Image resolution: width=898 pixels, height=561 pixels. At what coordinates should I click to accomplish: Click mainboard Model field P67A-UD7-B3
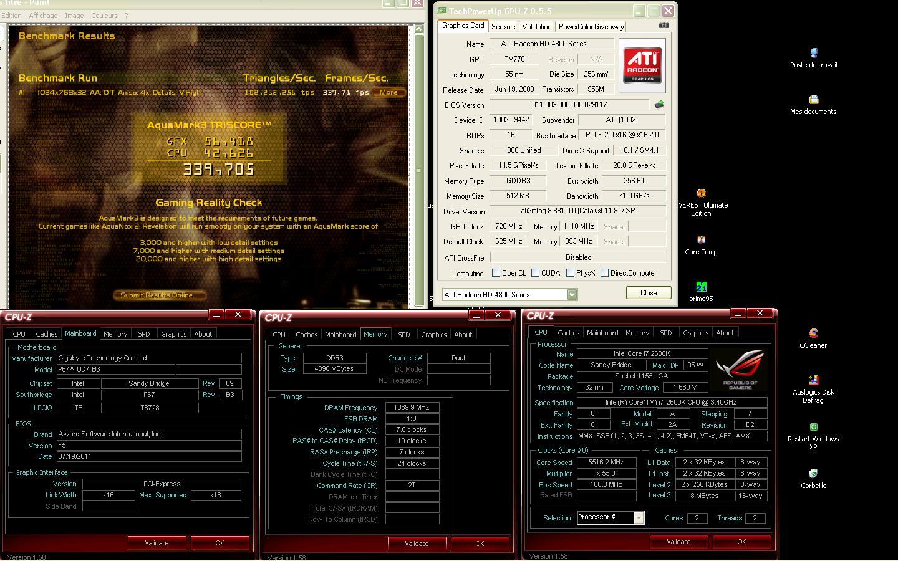click(x=115, y=370)
